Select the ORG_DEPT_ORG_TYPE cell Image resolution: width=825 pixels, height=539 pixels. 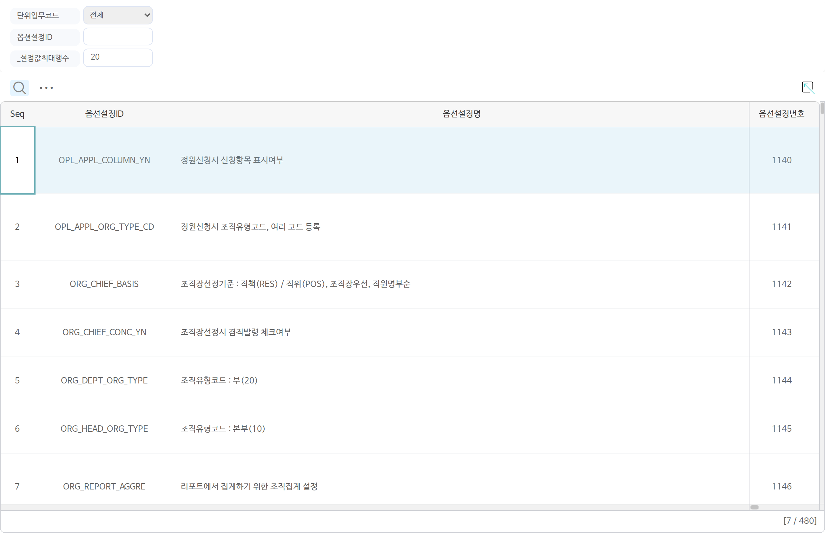[104, 381]
